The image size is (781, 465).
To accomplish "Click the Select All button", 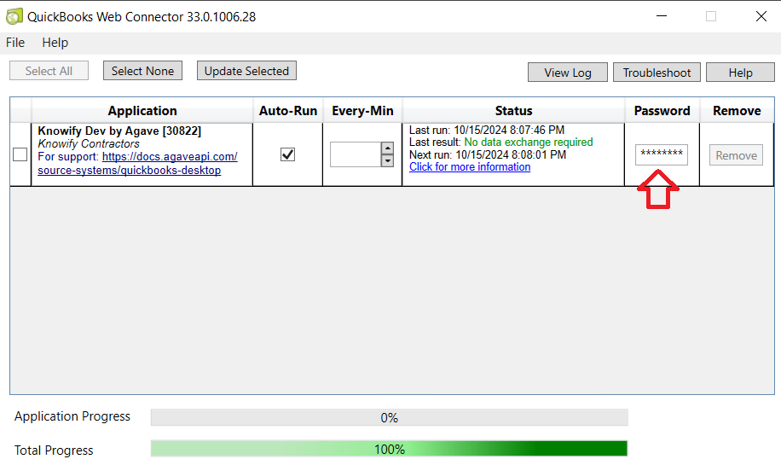I will tap(49, 71).
